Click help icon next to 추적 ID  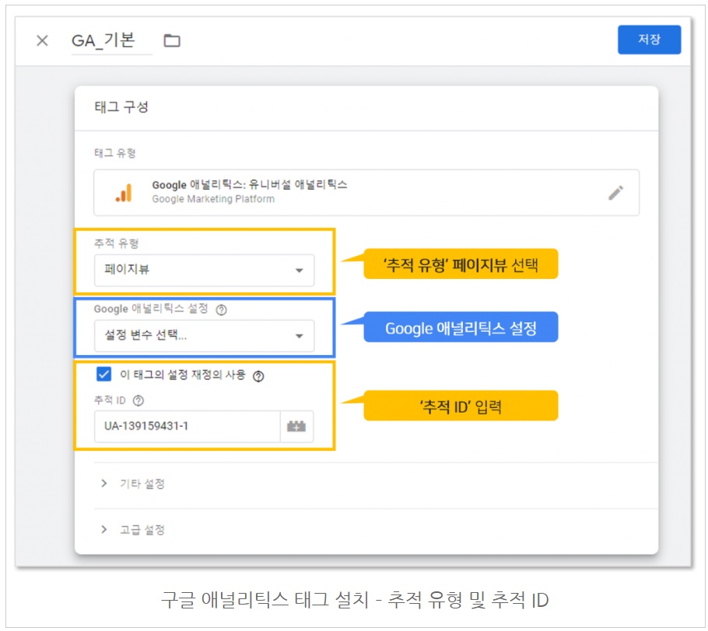138,400
